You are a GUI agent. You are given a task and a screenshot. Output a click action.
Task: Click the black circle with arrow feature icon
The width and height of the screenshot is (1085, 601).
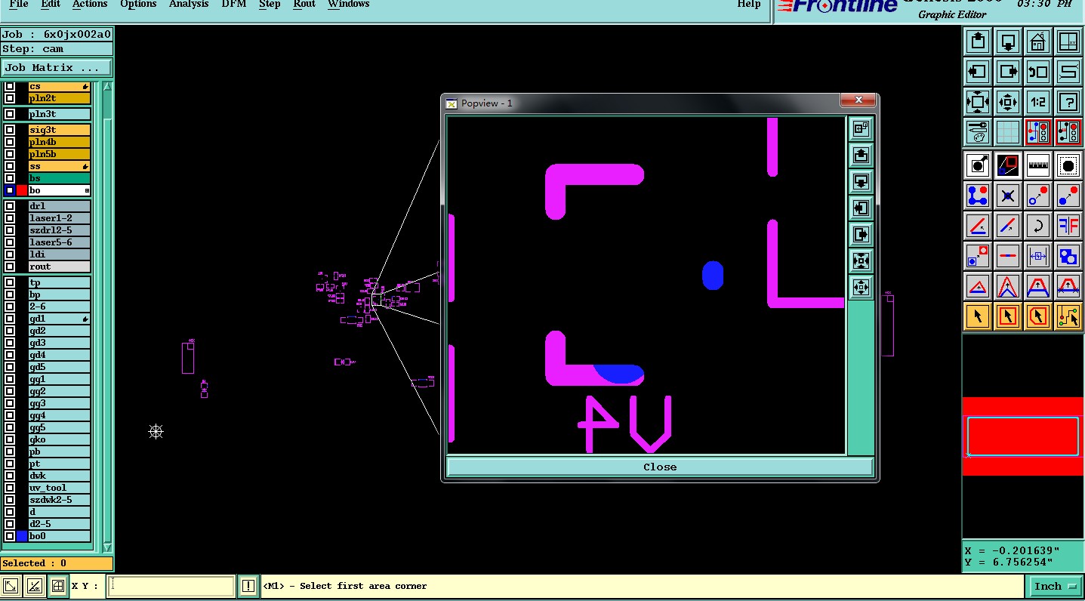(978, 165)
